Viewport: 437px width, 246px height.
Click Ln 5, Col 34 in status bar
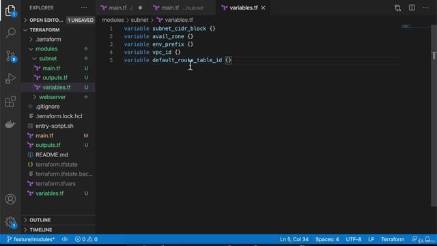294,239
